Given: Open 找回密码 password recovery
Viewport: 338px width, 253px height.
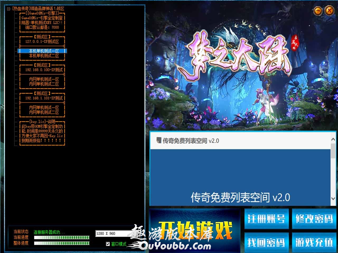Looking at the screenshot, I should coord(266,242).
